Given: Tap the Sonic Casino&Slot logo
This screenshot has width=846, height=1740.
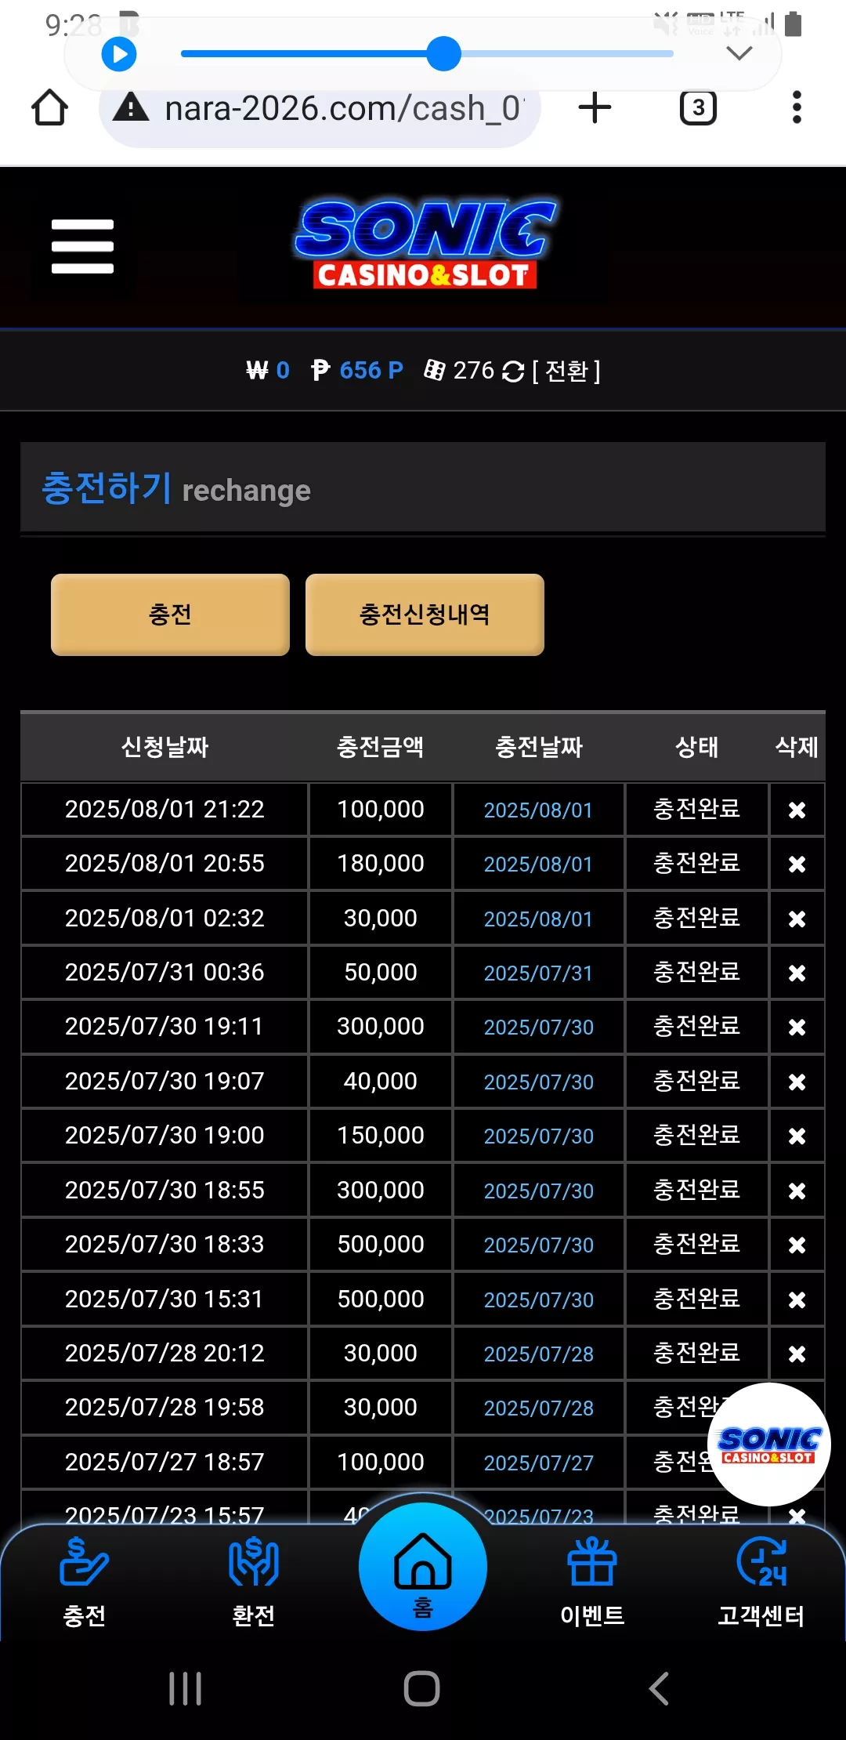Looking at the screenshot, I should (425, 245).
